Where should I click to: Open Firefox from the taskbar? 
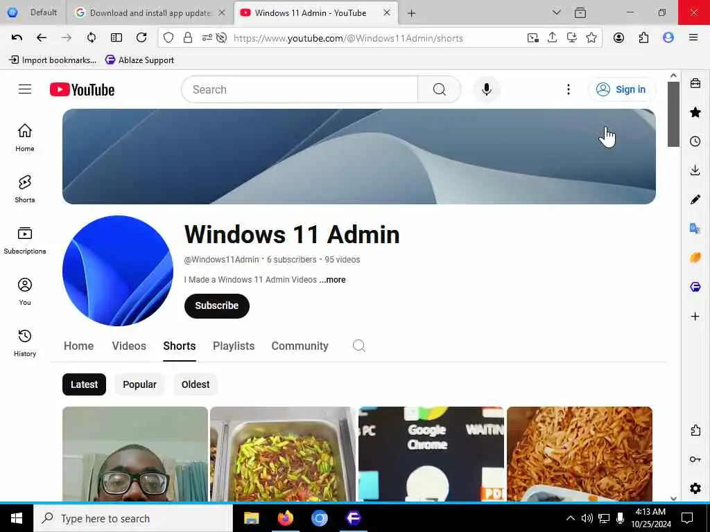click(x=285, y=518)
